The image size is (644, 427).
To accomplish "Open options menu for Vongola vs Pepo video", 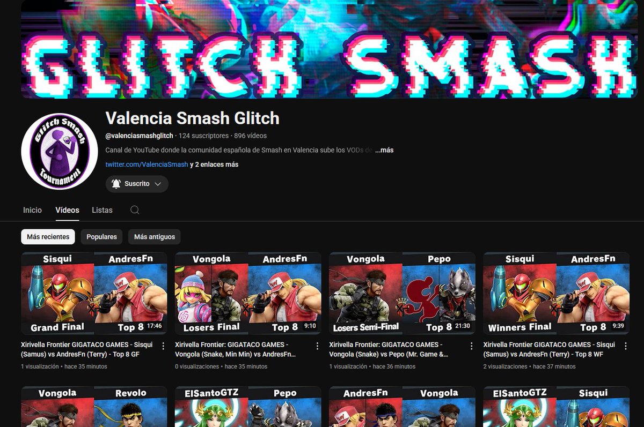I will (x=471, y=346).
